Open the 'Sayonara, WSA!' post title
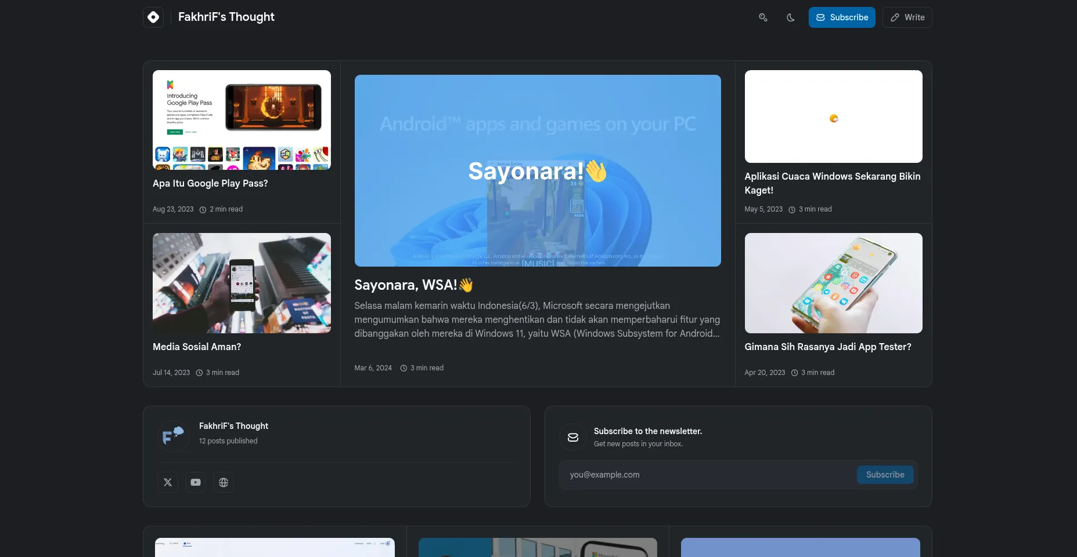 pos(414,285)
